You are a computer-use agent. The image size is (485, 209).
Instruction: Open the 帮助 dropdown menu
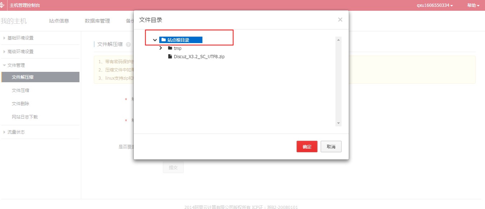(473, 5)
